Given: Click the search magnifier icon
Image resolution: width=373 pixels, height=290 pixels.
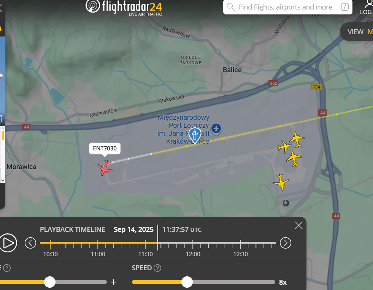Looking at the screenshot, I should (x=230, y=7).
